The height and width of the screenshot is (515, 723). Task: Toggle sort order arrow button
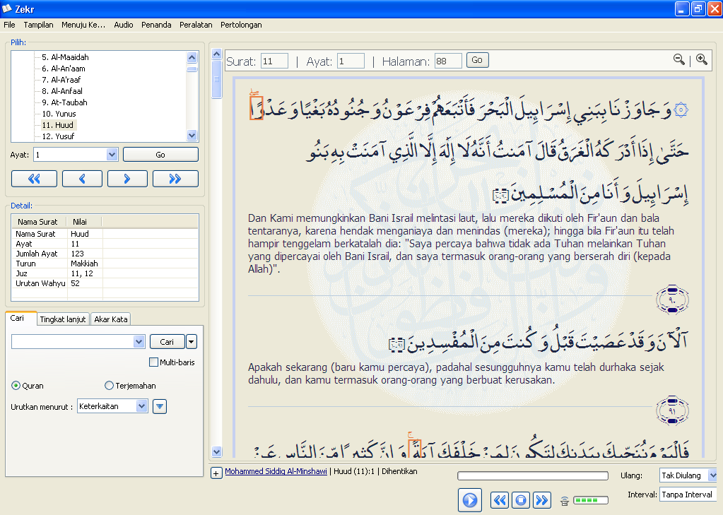tap(160, 406)
